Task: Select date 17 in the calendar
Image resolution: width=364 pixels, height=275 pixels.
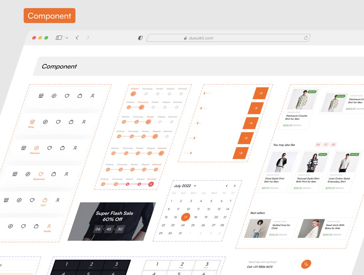Action: [186, 217]
